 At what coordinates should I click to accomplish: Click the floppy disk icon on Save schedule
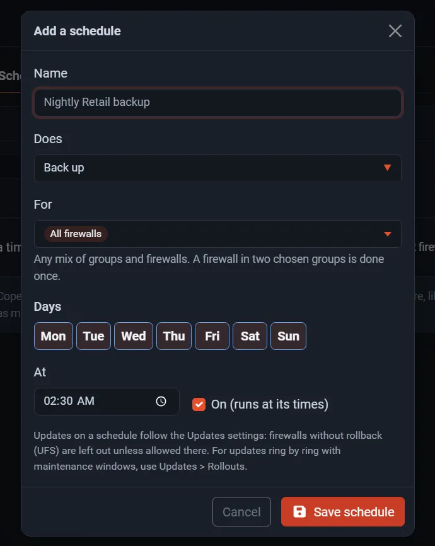point(299,511)
